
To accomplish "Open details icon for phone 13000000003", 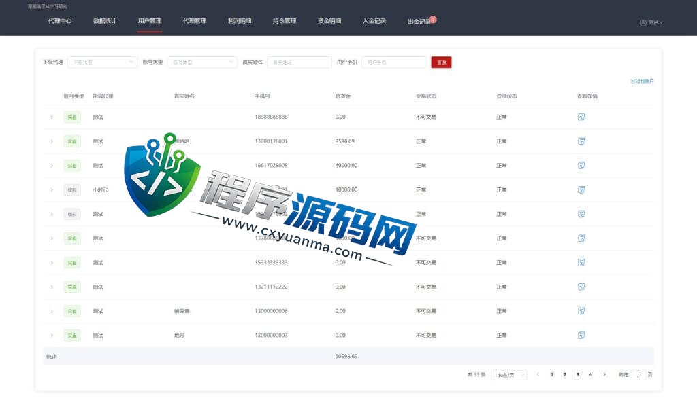I will (x=581, y=335).
